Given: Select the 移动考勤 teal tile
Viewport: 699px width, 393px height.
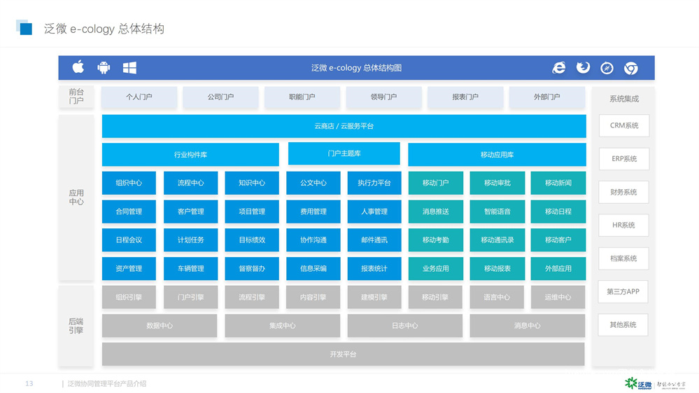Looking at the screenshot, I should [435, 240].
